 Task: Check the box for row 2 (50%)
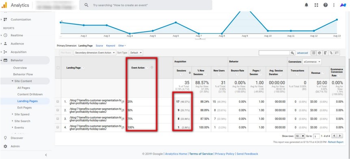coord(58,110)
